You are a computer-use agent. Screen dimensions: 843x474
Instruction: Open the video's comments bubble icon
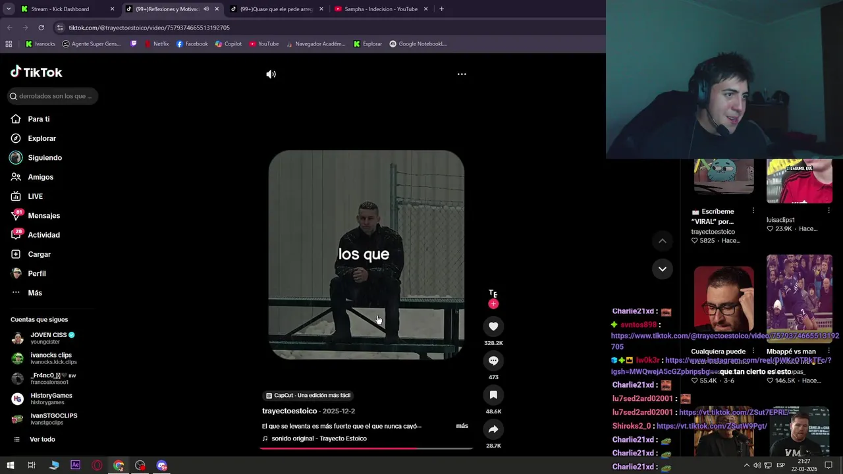pyautogui.click(x=493, y=361)
